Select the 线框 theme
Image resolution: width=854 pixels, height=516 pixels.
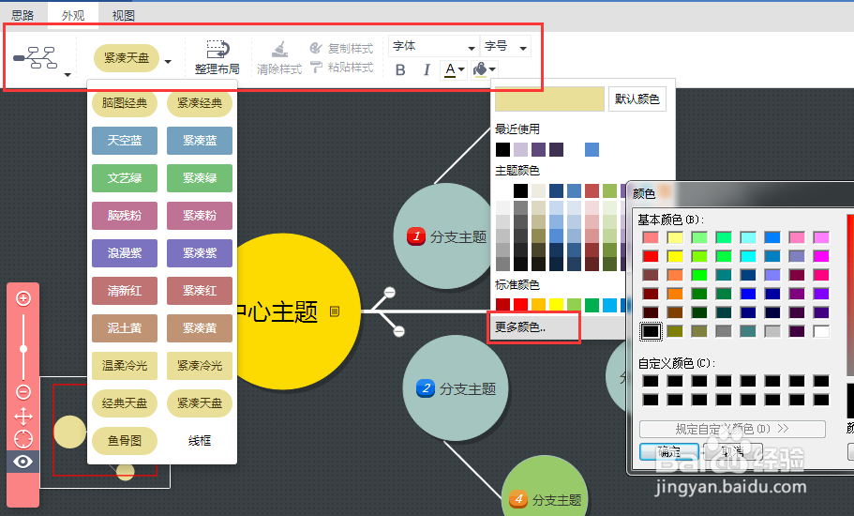coord(200,441)
